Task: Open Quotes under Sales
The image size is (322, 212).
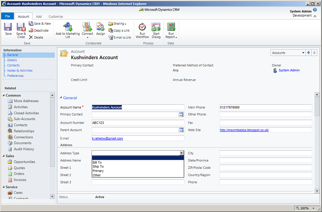Action: 17,168
